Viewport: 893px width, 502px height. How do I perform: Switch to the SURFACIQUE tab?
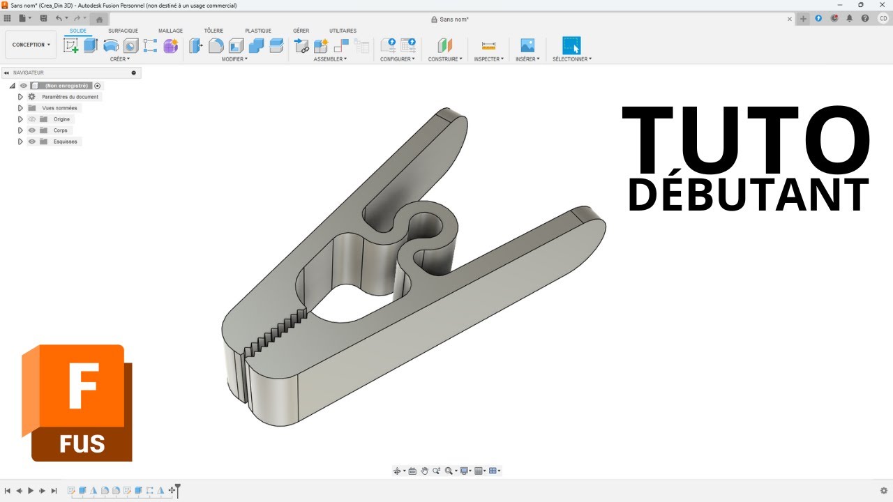tap(123, 31)
